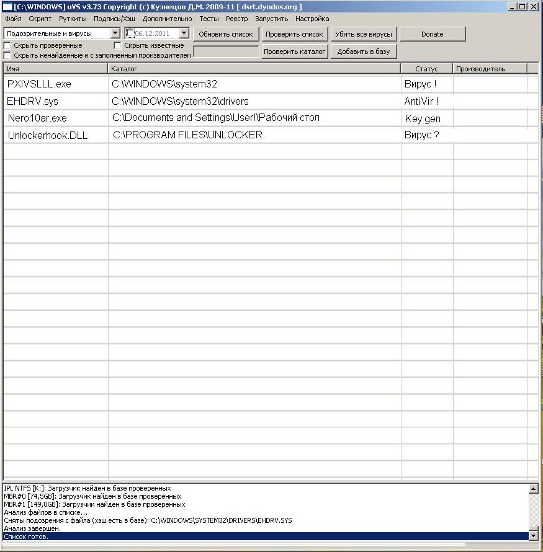Select the log line about EHDRV.SYS hash
Image resolution: width=543 pixels, height=552 pixels.
pyautogui.click(x=266, y=520)
